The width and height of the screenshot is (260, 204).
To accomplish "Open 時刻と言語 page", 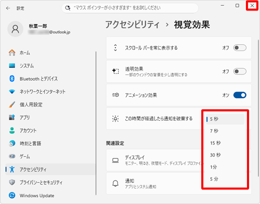I will 50,143.
